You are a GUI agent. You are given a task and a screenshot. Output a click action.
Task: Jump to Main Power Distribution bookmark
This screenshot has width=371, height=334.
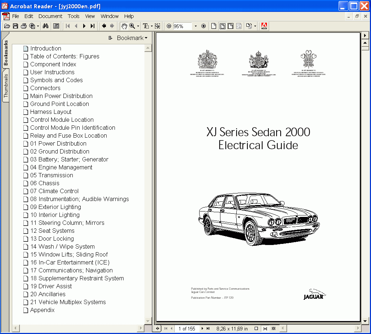tap(61, 96)
